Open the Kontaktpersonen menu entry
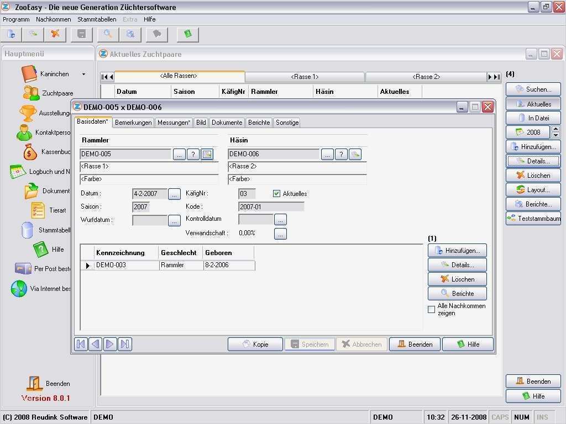 click(x=43, y=132)
